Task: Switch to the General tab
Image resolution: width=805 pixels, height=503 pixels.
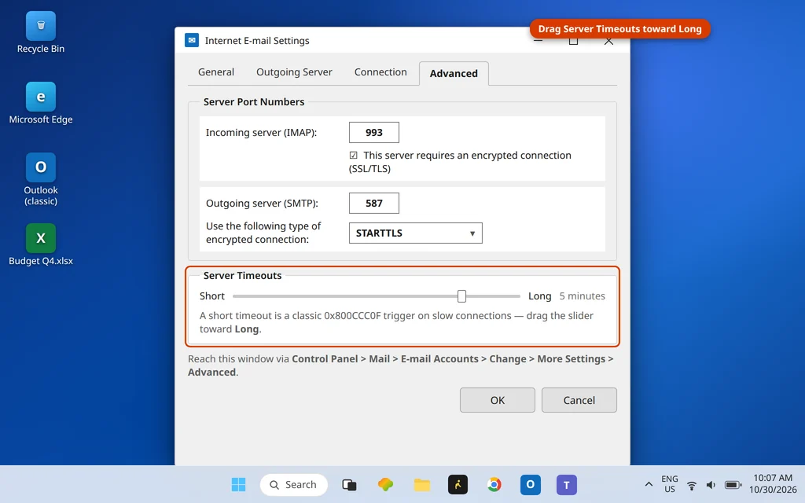Action: [x=216, y=72]
